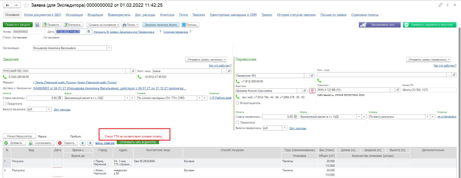Screen dimensions: 461x178
Task: Move table row down with blue arrow
Action: point(90,143)
